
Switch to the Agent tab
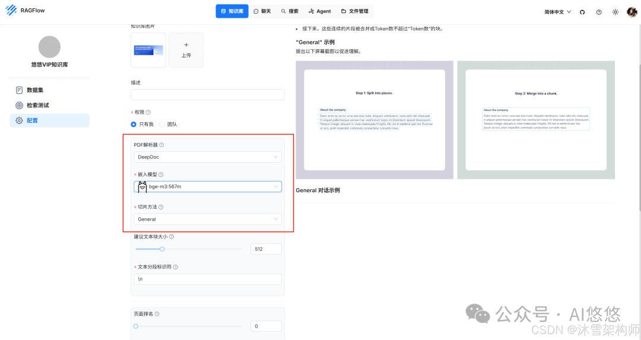pyautogui.click(x=320, y=11)
